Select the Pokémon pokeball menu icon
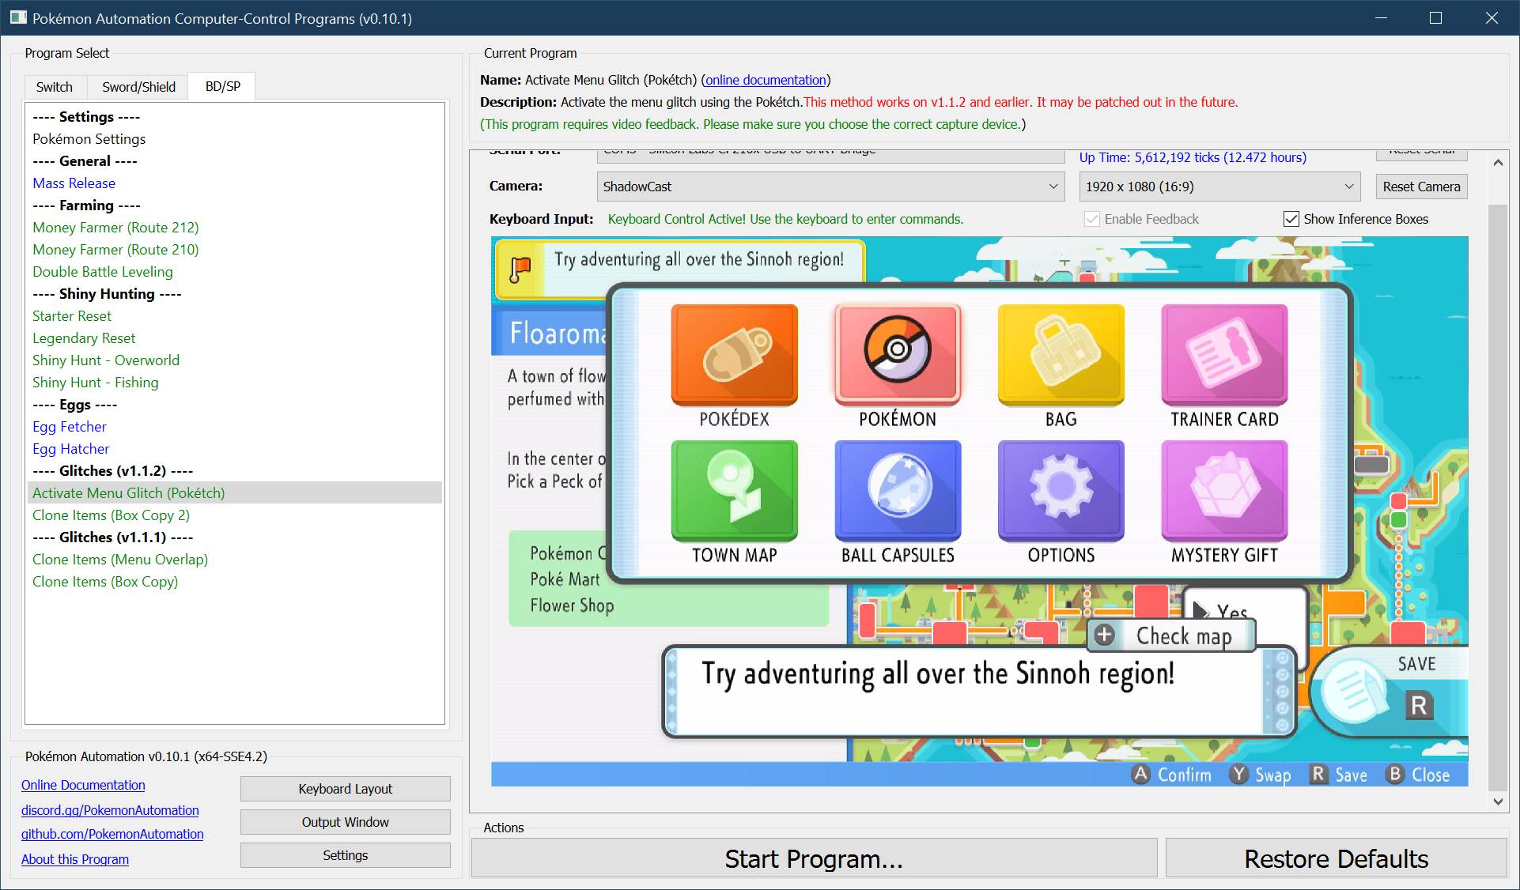 click(x=898, y=354)
